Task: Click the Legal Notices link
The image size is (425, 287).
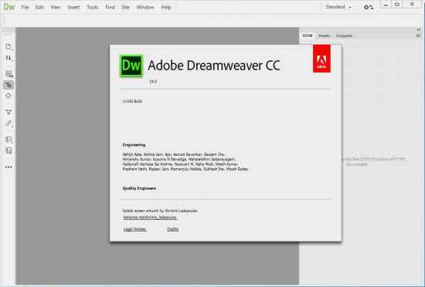Action: click(x=134, y=229)
